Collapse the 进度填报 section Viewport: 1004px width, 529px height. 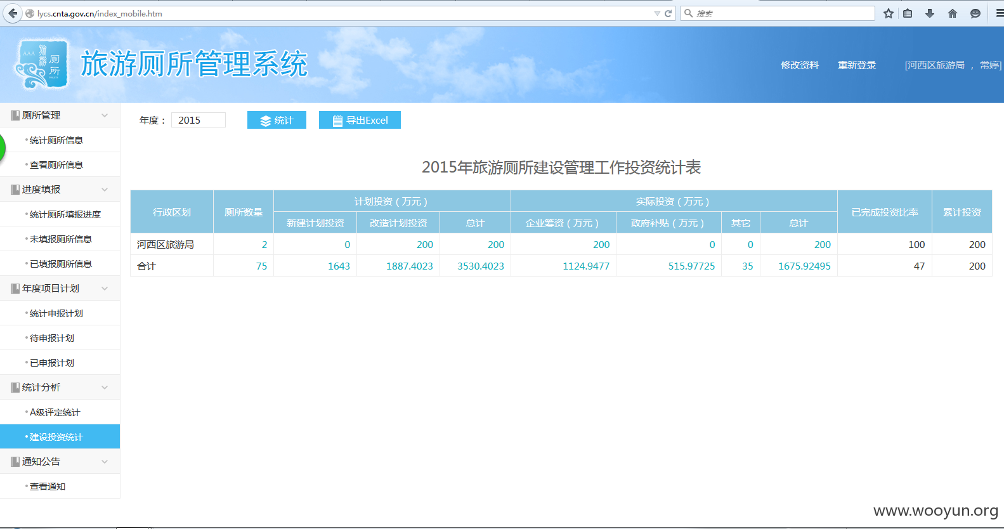105,189
